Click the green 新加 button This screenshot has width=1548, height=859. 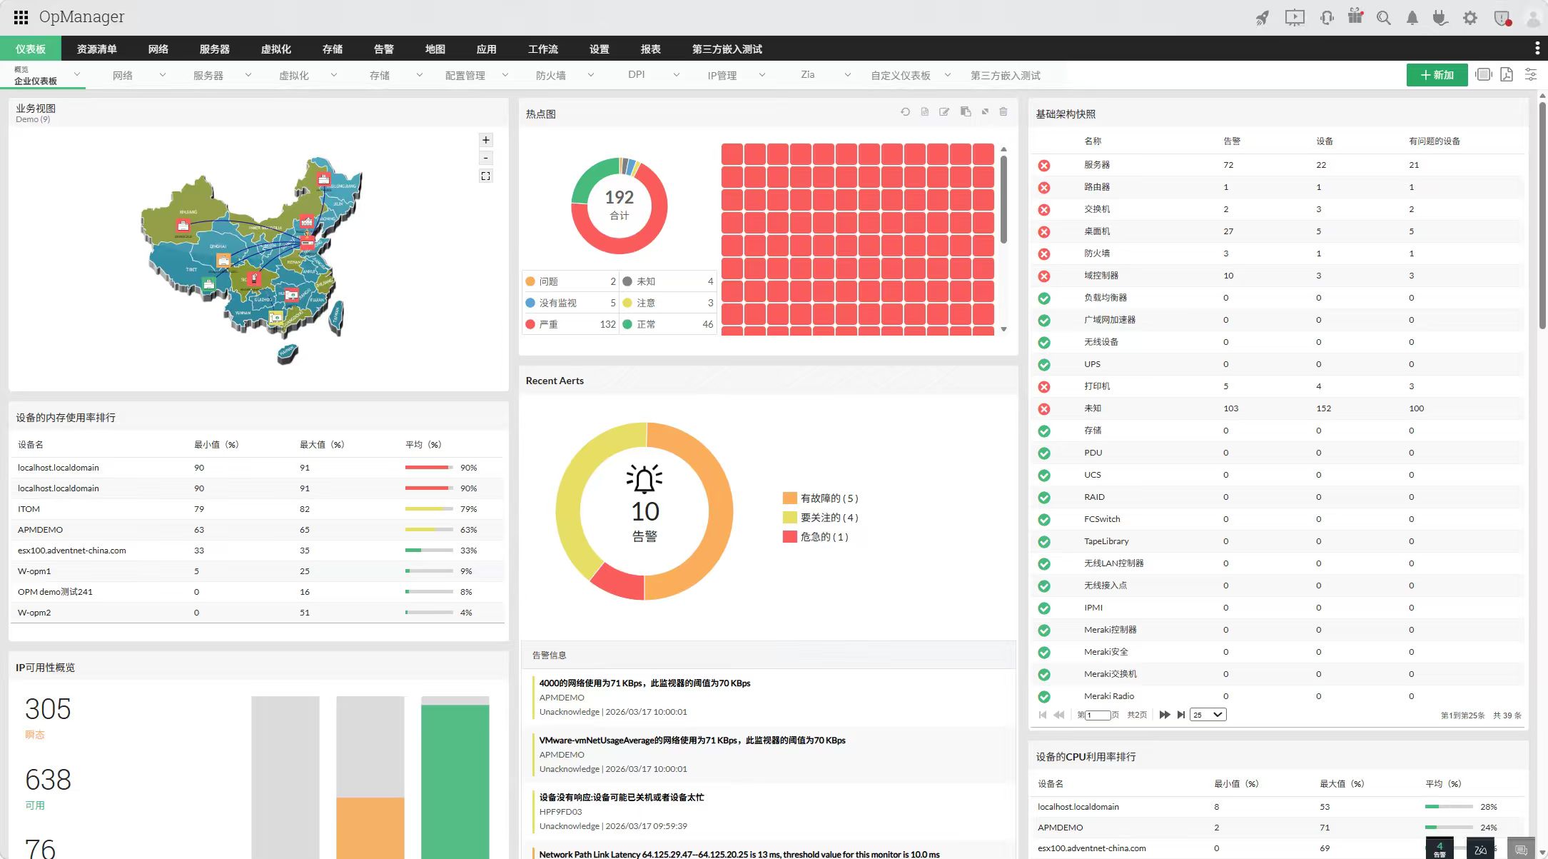1437,75
